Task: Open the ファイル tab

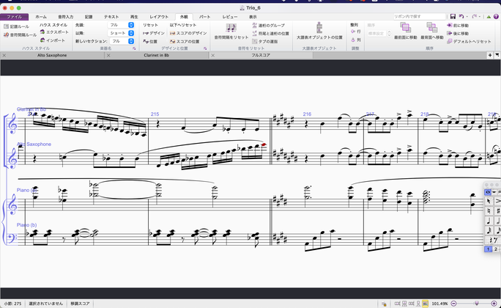Action: [15, 17]
